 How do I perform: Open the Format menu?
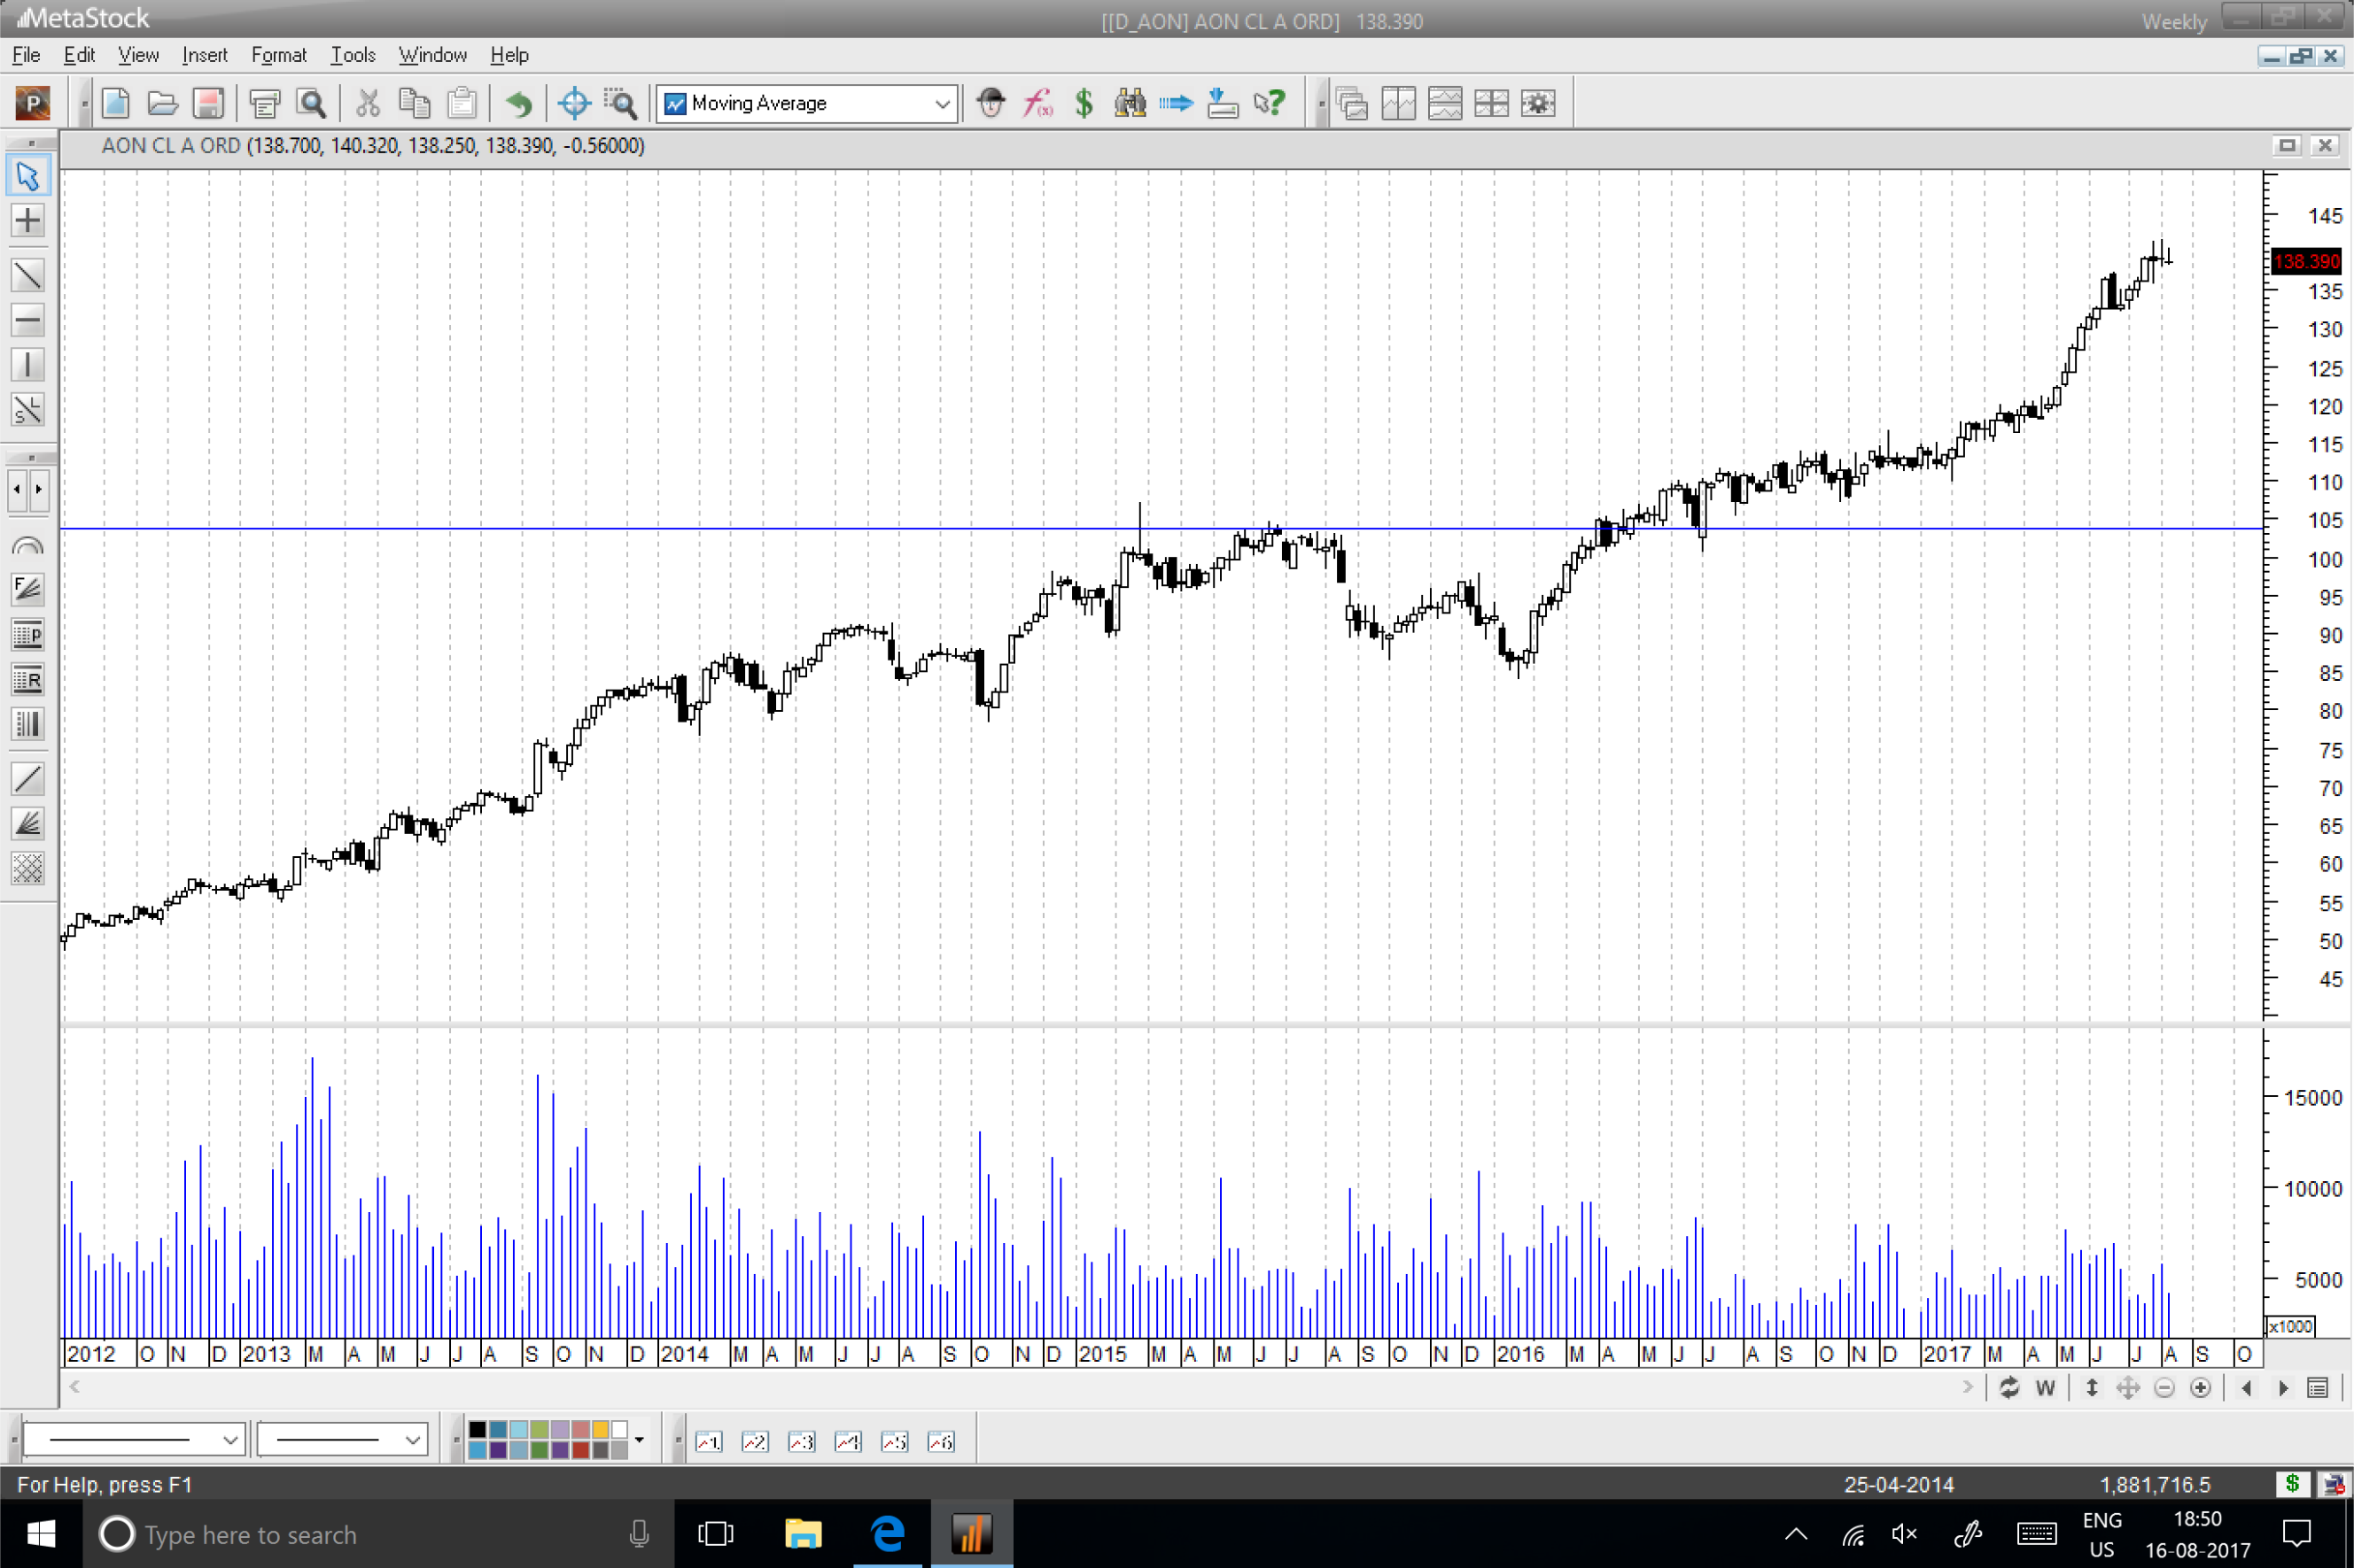(x=278, y=55)
